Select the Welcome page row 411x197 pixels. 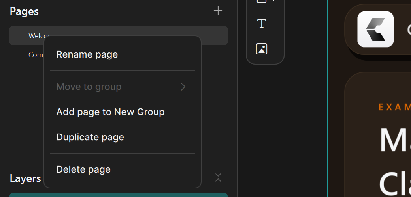[x=119, y=35]
